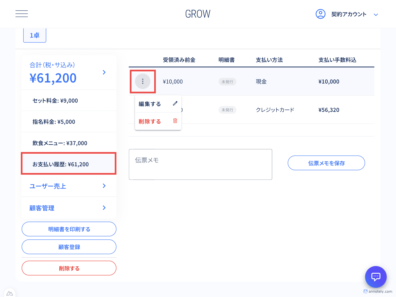Viewport: 396px width, 297px height.
Task: Click the red trash delete icon
Action: coord(175,121)
